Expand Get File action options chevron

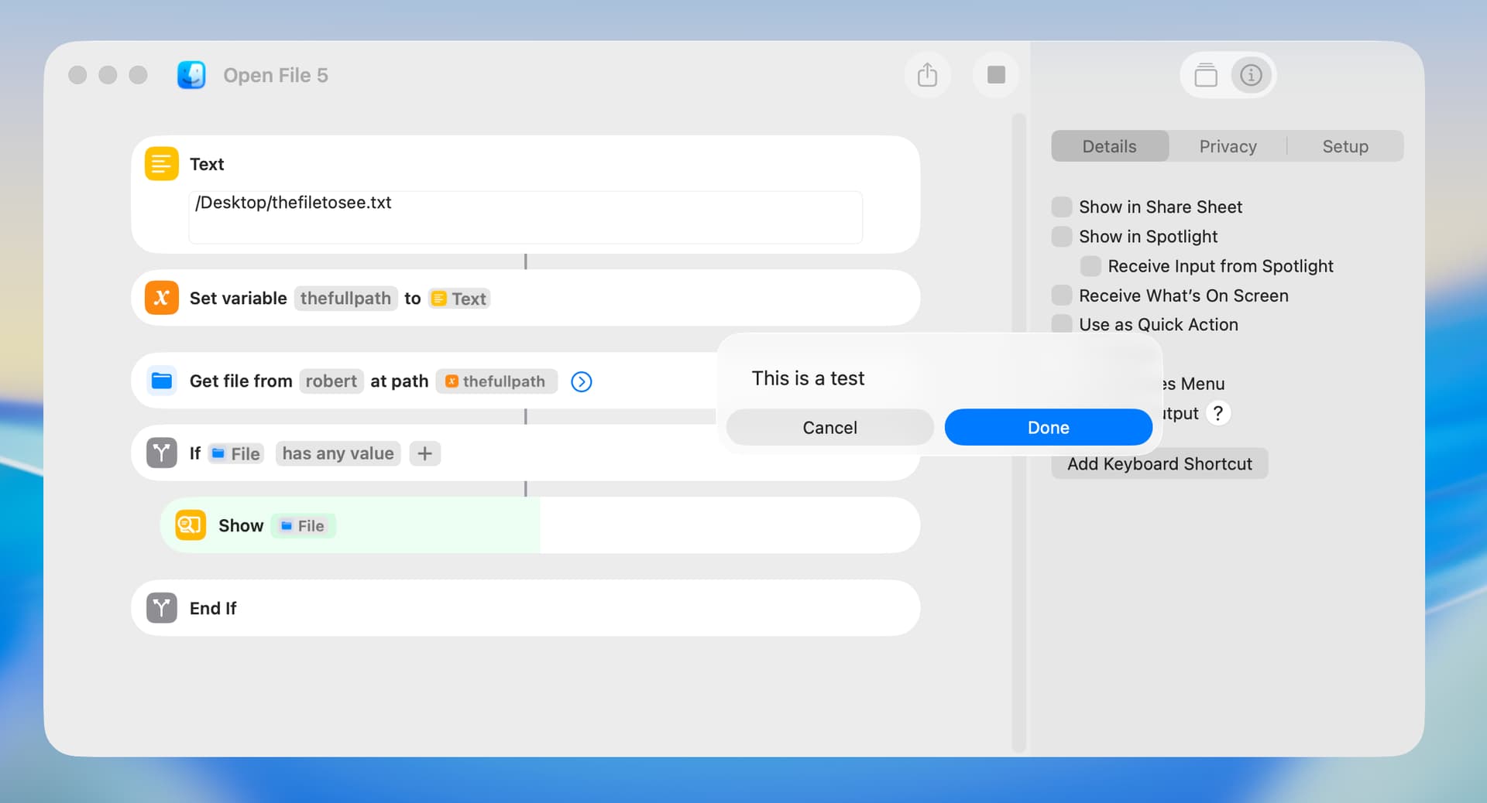581,381
